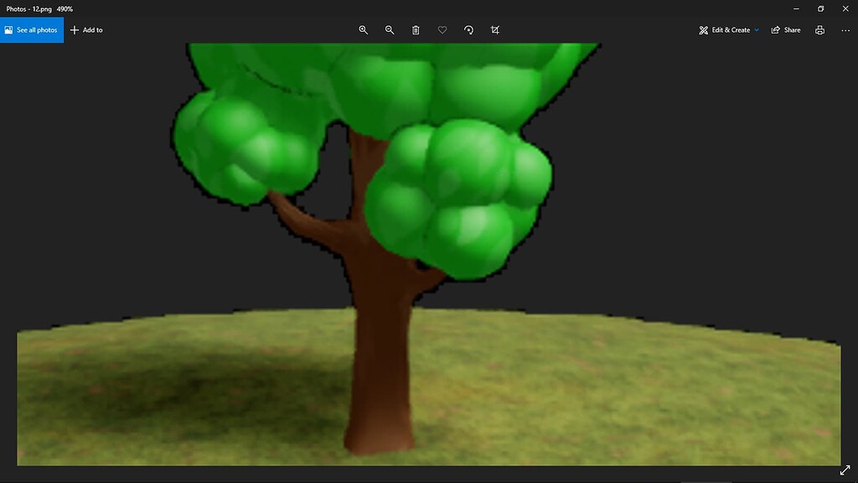
Task: Expand the Edit & Create chevron
Action: [757, 29]
